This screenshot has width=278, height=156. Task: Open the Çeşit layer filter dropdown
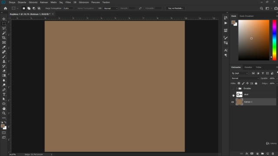[240, 73]
